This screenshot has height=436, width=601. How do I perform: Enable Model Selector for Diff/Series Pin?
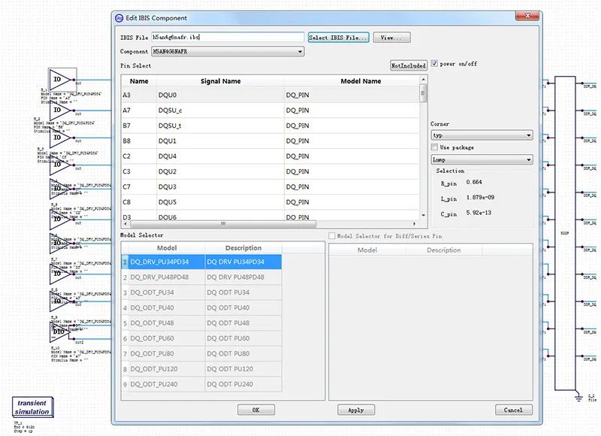(x=332, y=236)
